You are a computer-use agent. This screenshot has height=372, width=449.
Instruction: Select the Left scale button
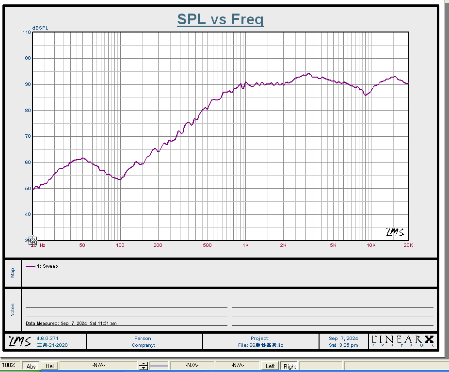click(270, 366)
